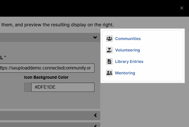Click the second collapsed section header bar
This screenshot has height=127, width=189.
click(50, 116)
